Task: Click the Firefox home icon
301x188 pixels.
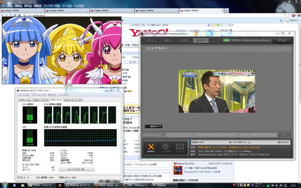Action: (x=19, y=15)
